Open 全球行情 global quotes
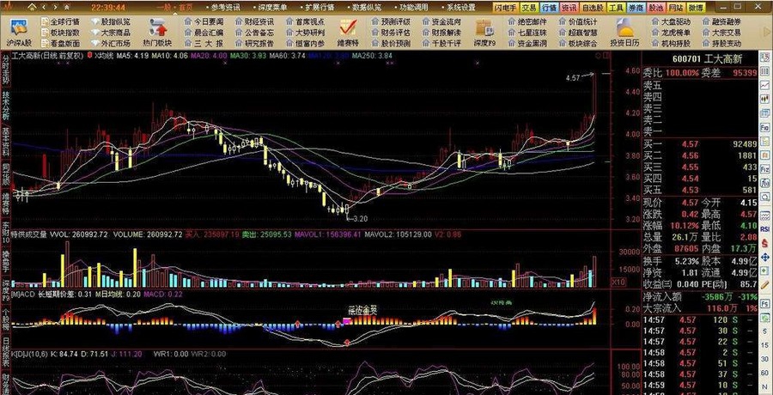773x395 pixels. click(x=59, y=22)
